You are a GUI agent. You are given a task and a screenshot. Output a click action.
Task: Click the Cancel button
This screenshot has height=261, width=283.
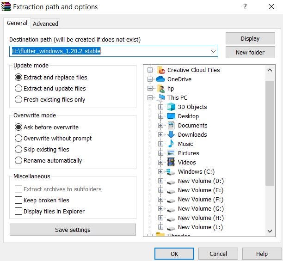tap(218, 254)
